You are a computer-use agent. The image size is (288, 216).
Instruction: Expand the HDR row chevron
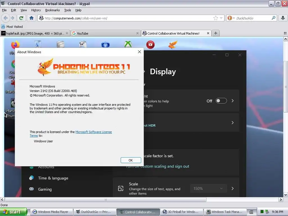point(233,123)
